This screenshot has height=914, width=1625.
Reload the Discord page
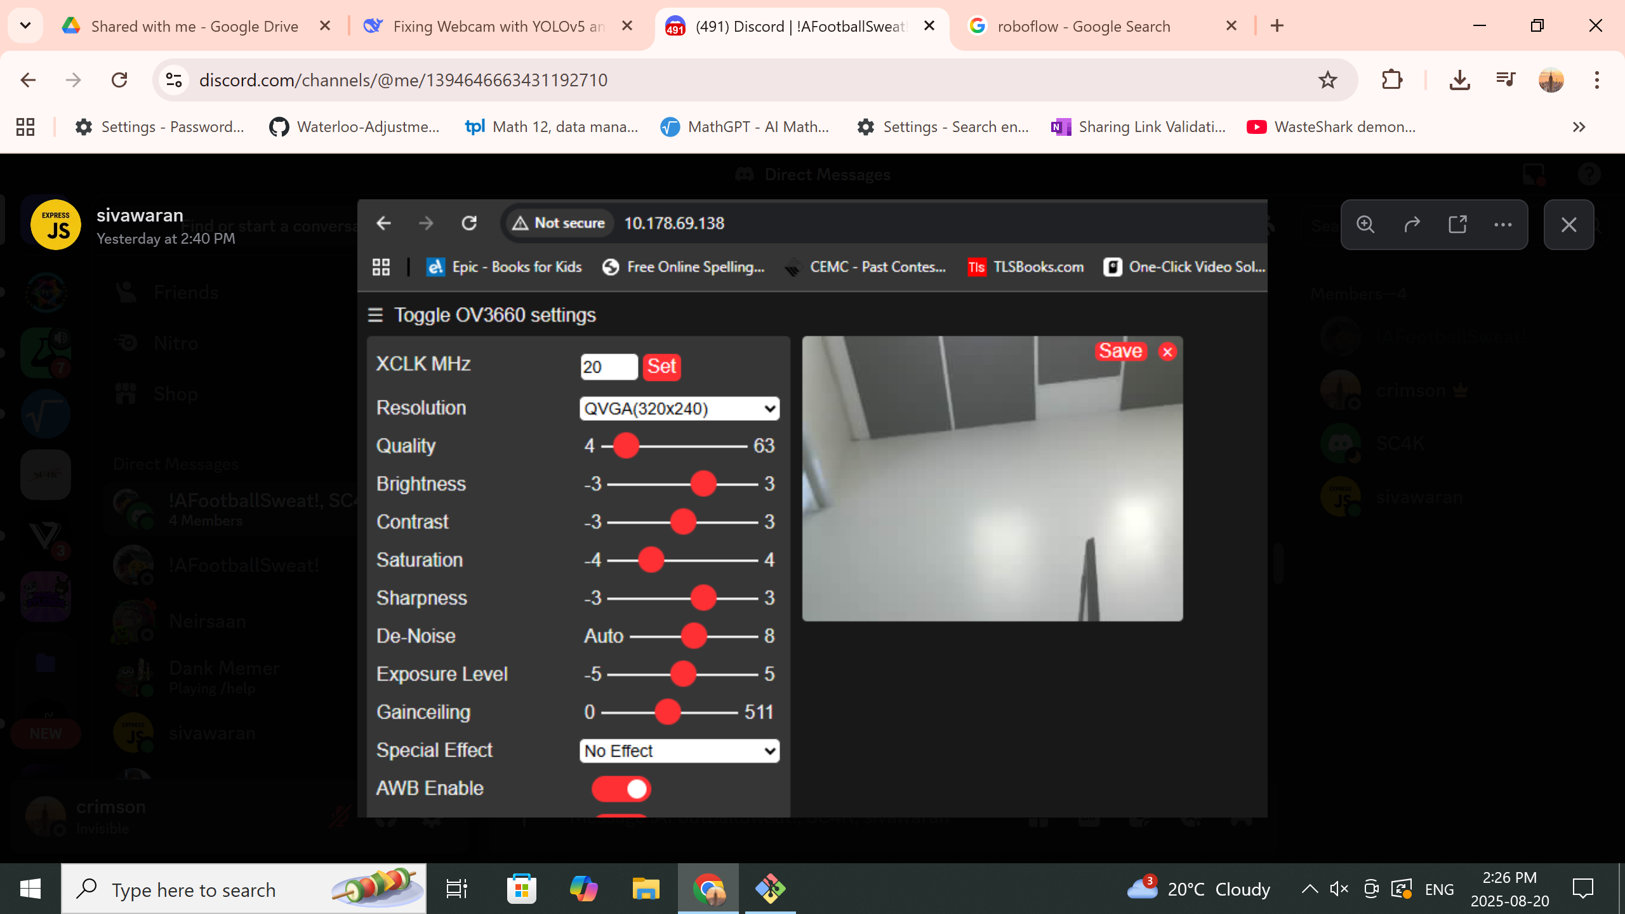(119, 80)
